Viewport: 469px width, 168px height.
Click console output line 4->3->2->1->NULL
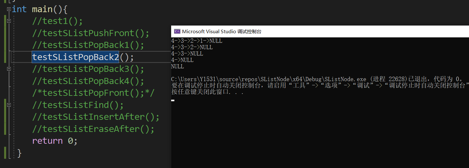197,41
